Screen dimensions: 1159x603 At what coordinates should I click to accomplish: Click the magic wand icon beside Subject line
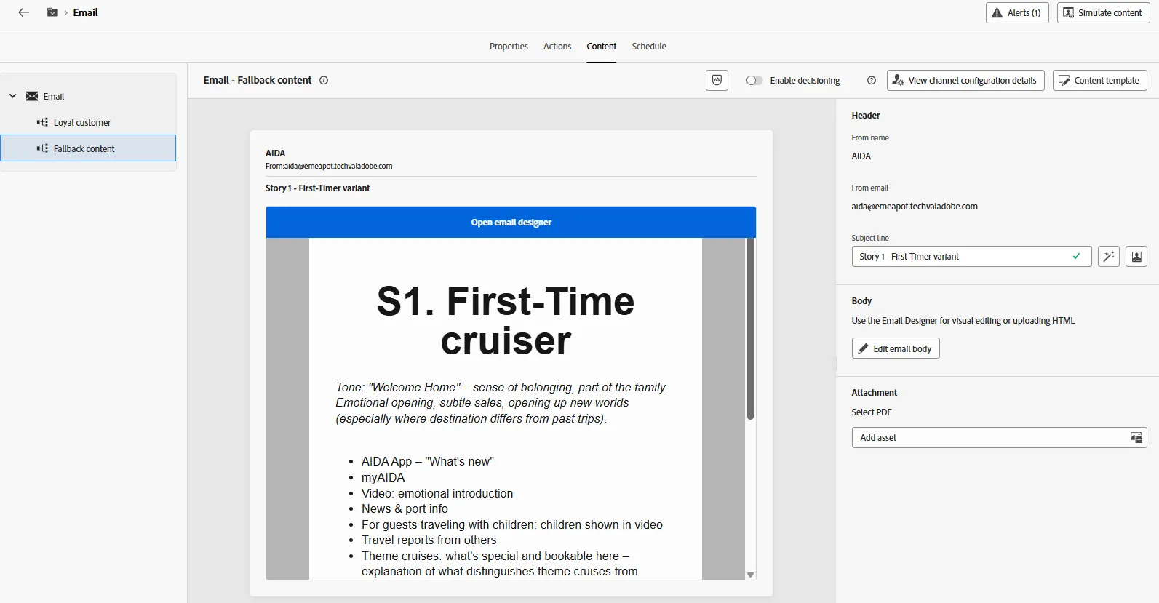1109,257
